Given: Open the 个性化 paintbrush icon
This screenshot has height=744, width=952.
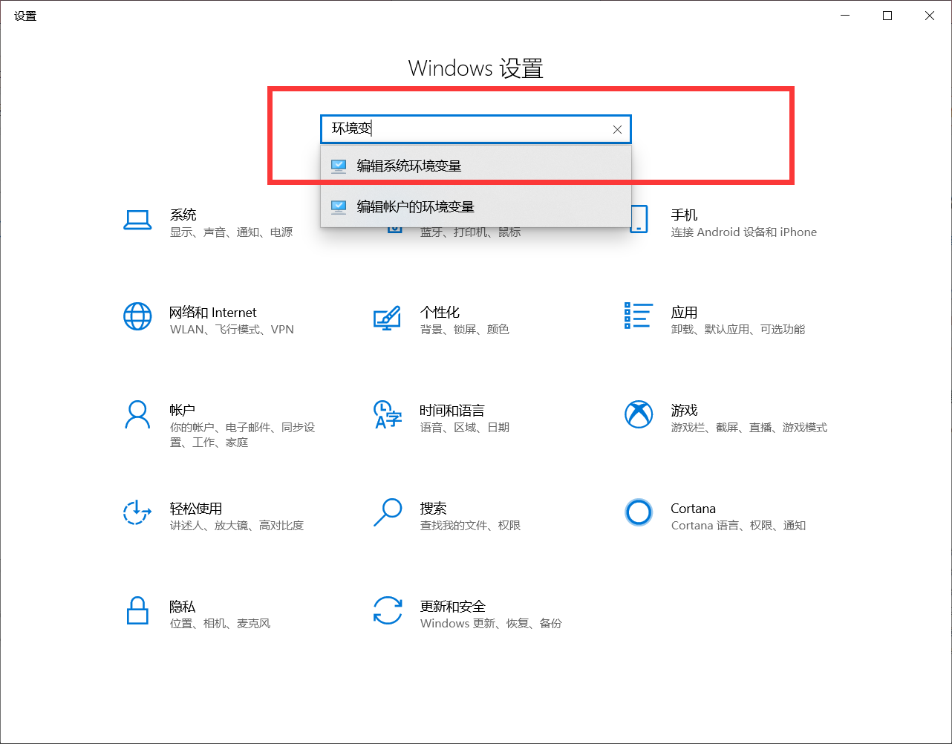Looking at the screenshot, I should point(387,318).
